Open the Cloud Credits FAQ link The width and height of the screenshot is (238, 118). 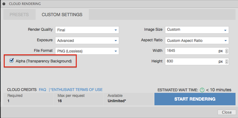[42, 90]
